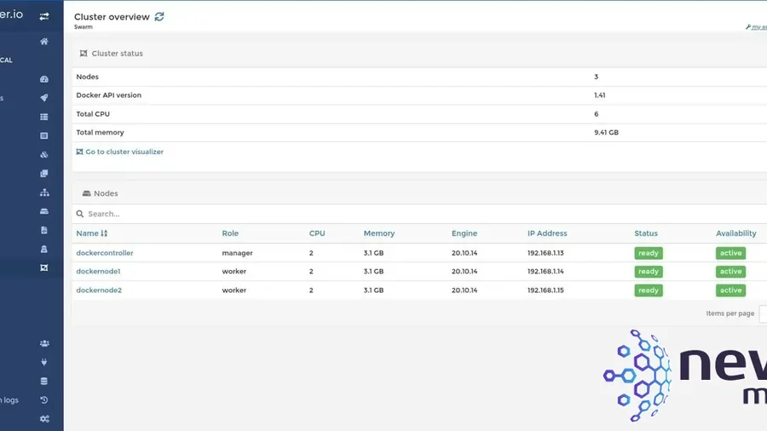Select the Swarm cluster icon in sidebar
This screenshot has height=431, width=767.
(44, 267)
